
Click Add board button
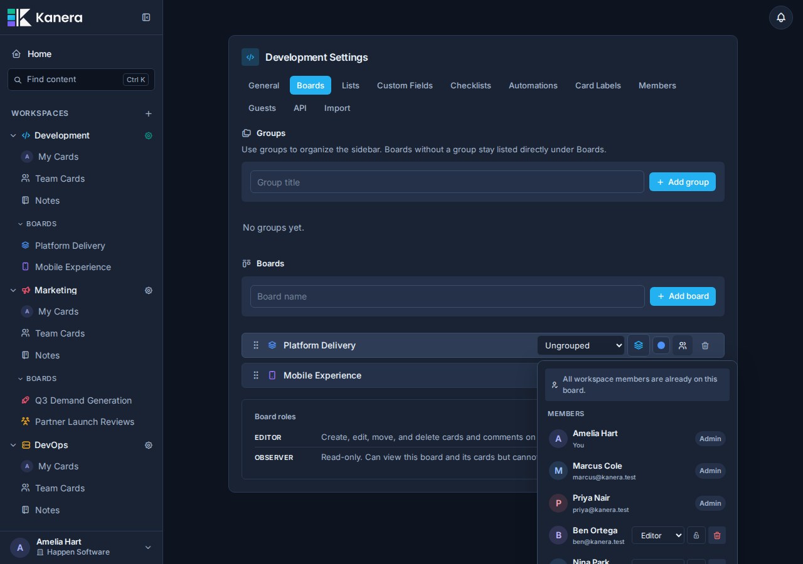pyautogui.click(x=683, y=296)
